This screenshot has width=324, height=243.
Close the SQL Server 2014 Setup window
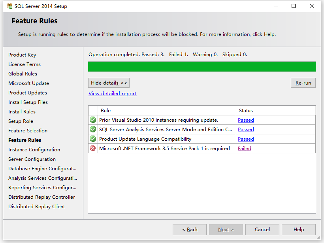pos(312,6)
